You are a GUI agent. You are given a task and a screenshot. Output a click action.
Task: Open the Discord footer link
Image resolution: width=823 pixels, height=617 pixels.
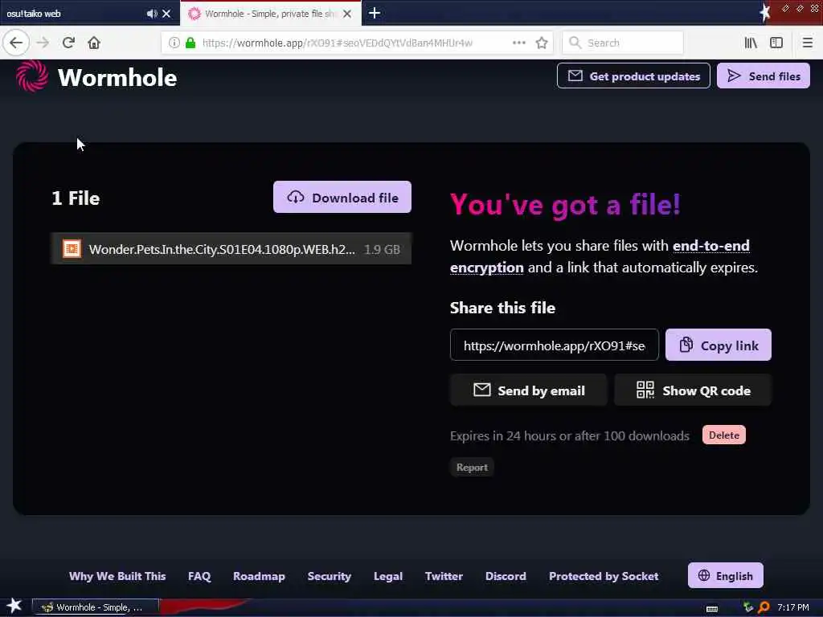pos(506,576)
